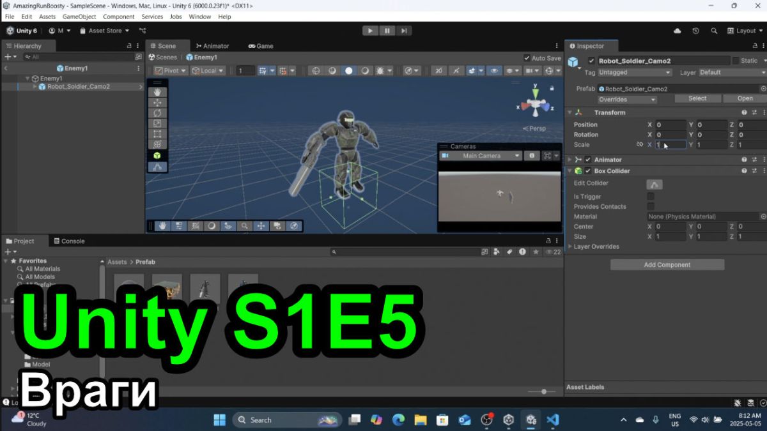767x431 pixels.
Task: Open Transform component preset settings icon
Action: (x=754, y=112)
